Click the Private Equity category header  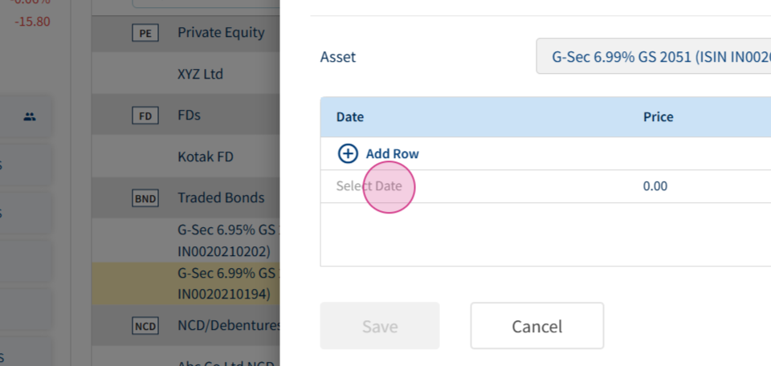click(x=221, y=32)
